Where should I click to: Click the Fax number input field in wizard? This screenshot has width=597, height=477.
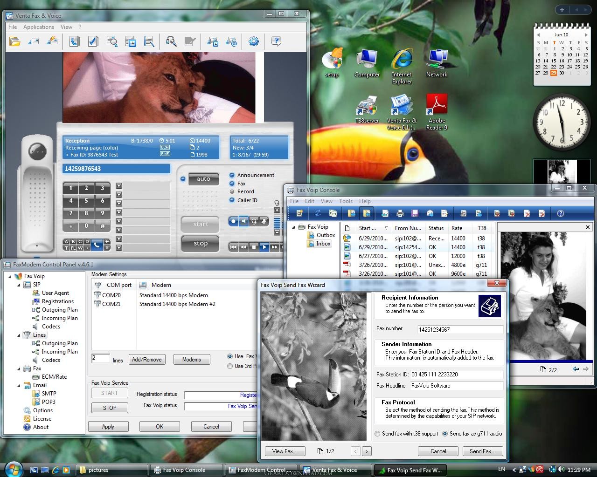(x=460, y=329)
